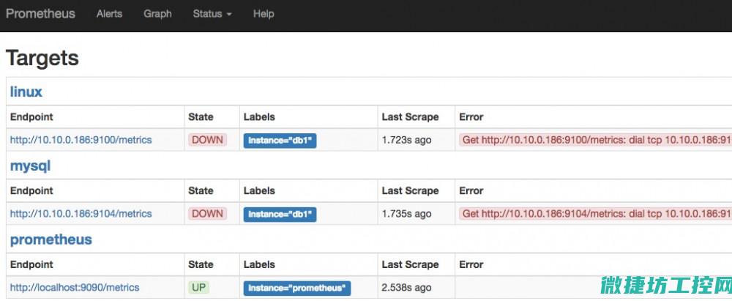Click the UP state badge
This screenshot has height=301, width=732.
point(199,287)
